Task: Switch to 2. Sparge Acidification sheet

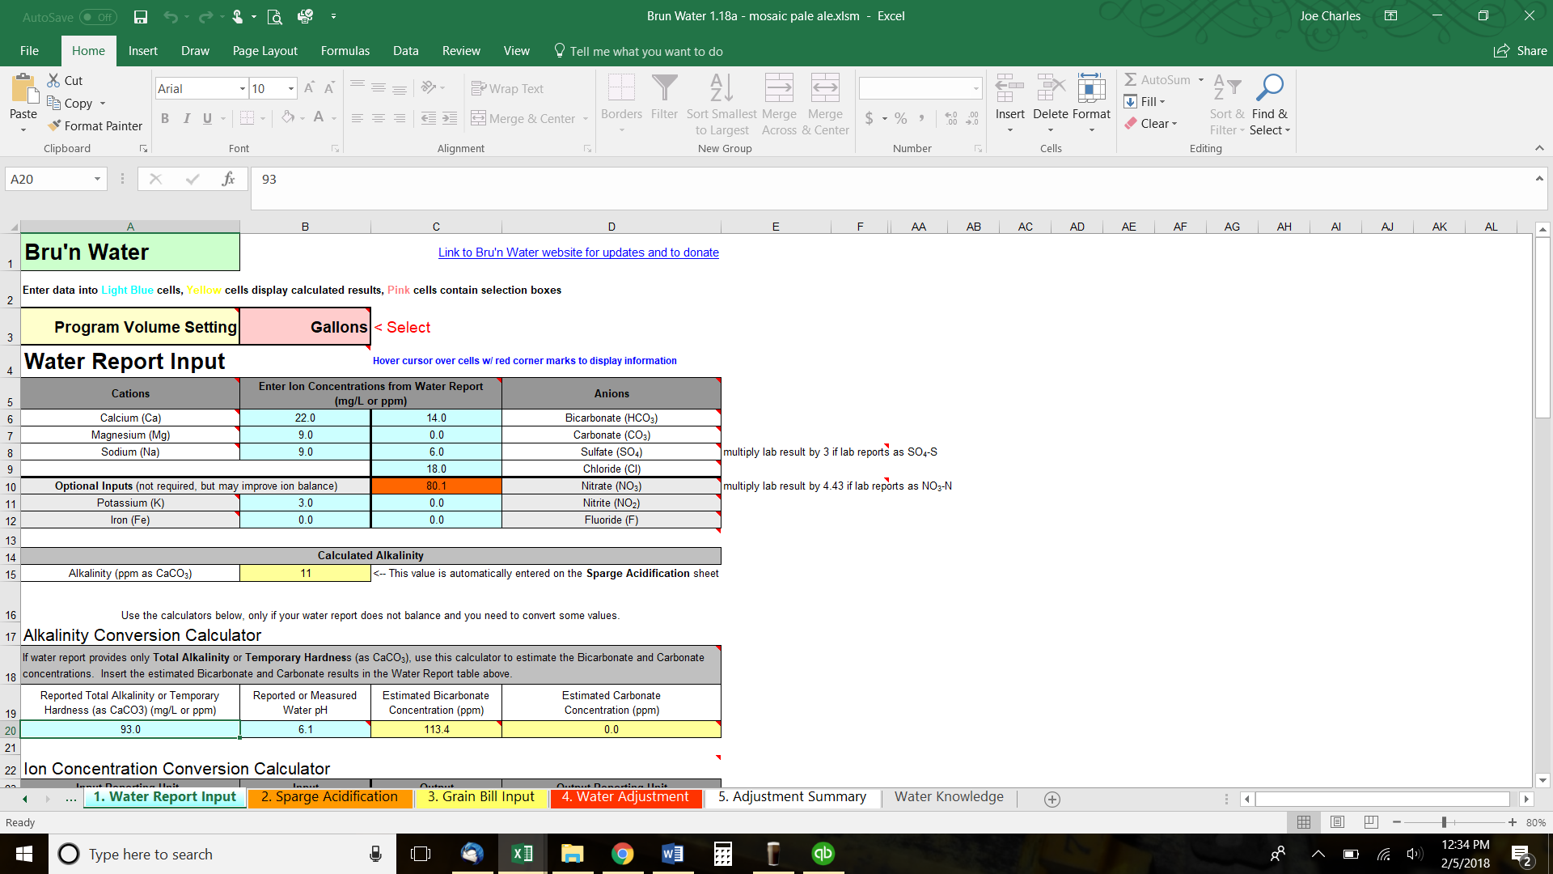Action: coord(330,797)
